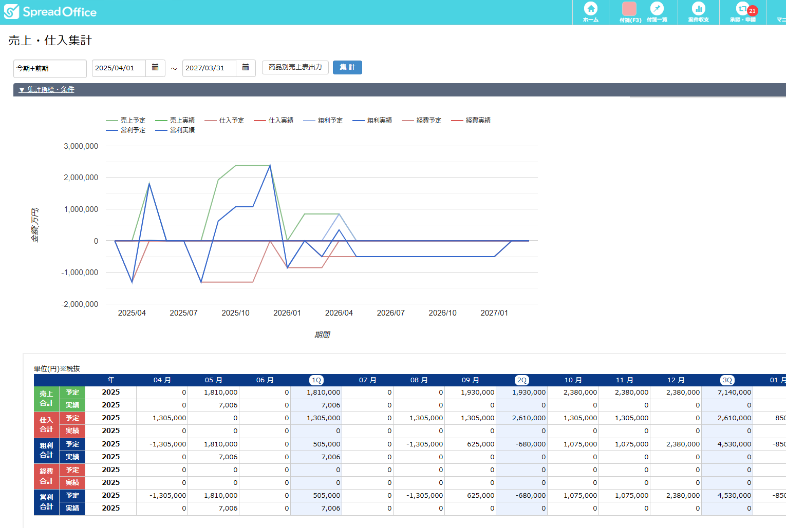This screenshot has width=786, height=528.
Task: Select the 3Q quarter column header
Action: click(x=727, y=380)
